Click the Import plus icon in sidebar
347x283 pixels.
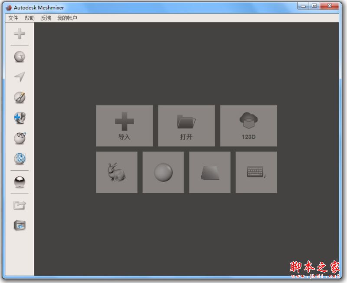pyautogui.click(x=20, y=33)
